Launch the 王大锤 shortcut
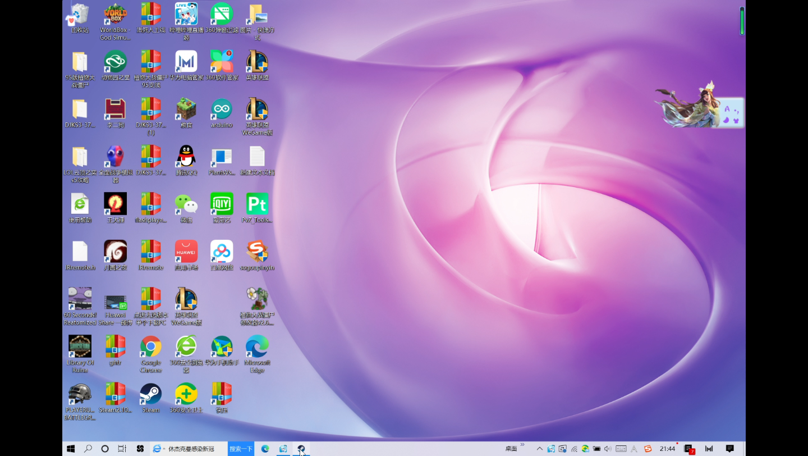Image resolution: width=808 pixels, height=456 pixels. [x=115, y=208]
